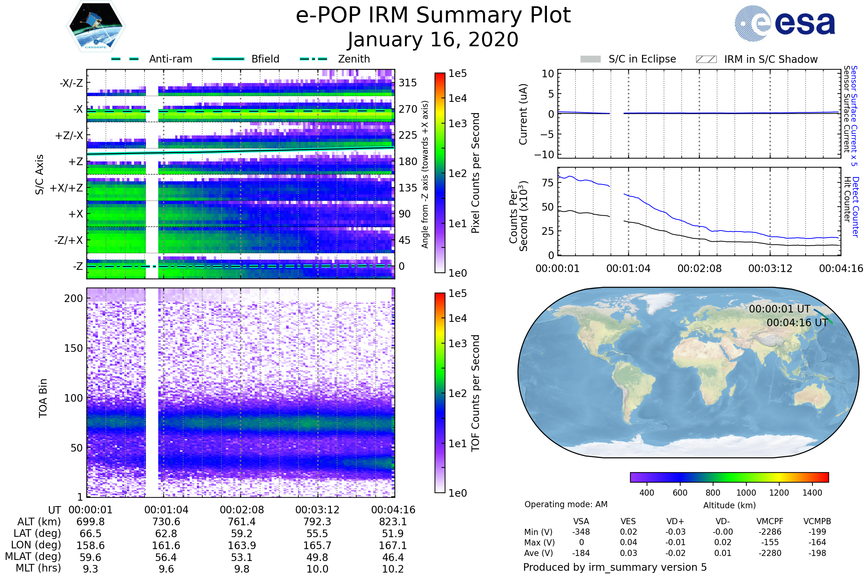Viewport: 867px width, 578px height.
Task: Click the VMCPF column header
Action: click(770, 521)
